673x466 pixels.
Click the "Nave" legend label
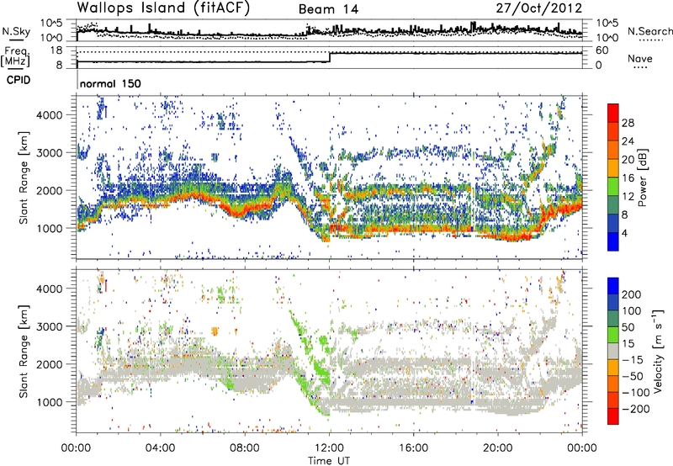pyautogui.click(x=640, y=59)
